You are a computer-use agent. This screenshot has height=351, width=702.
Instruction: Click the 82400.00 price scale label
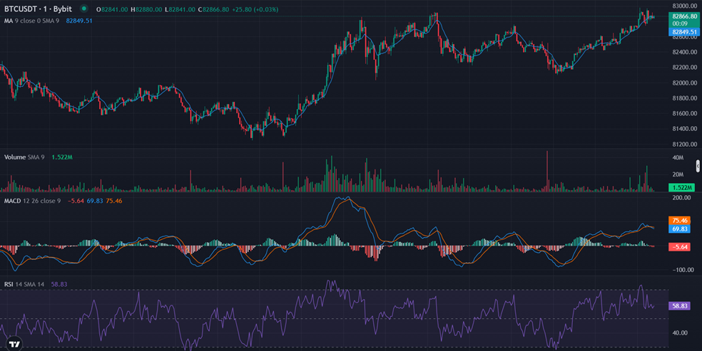[x=685, y=52]
